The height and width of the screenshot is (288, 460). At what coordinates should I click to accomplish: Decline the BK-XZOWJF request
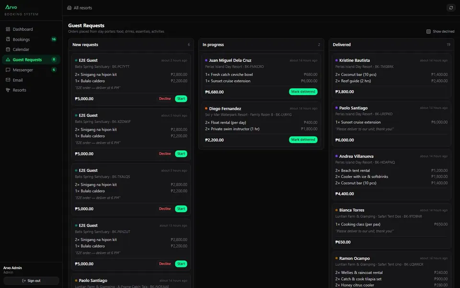click(x=165, y=154)
